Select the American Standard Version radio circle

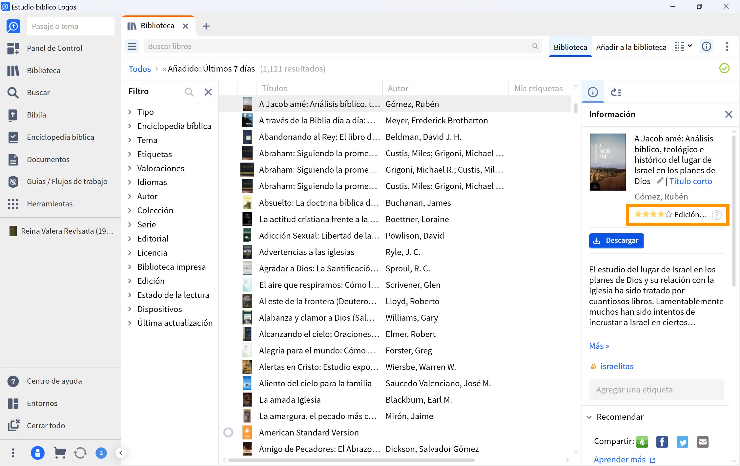228,433
